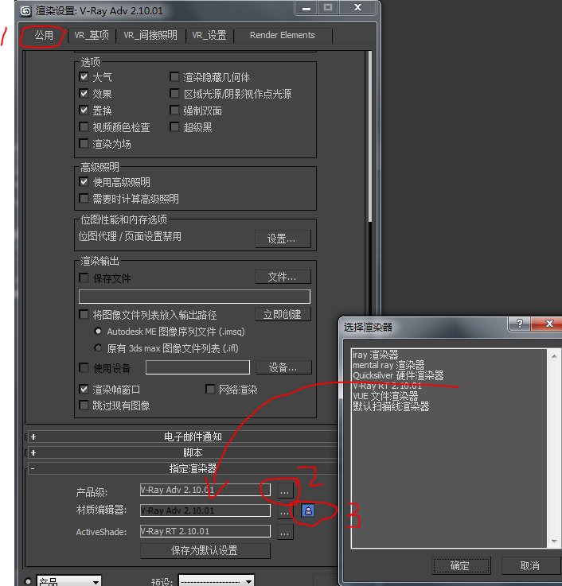Open renderer chooser for ActiveShade
Screen dimensions: 562x586
[285, 532]
